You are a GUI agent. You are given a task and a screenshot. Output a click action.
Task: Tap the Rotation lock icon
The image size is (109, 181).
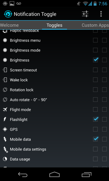coord(5,90)
